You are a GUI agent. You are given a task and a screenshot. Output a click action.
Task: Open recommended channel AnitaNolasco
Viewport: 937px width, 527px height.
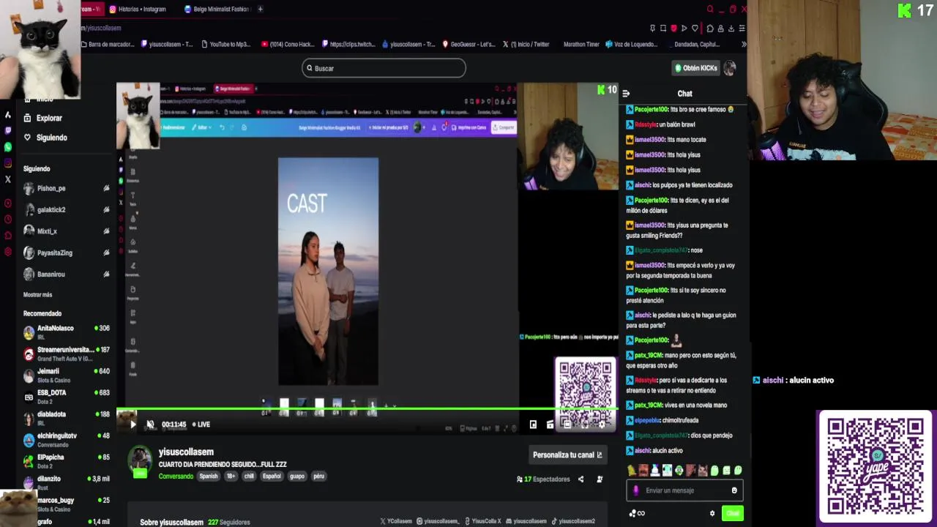[66, 332]
